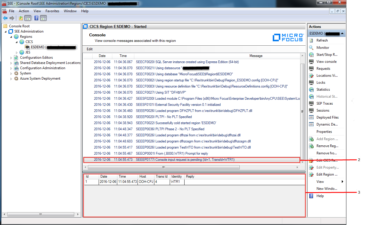Image resolution: width=374 pixels, height=225 pixels.
Task: Click the Statistics icon in Actions pane
Action: coord(311,90)
